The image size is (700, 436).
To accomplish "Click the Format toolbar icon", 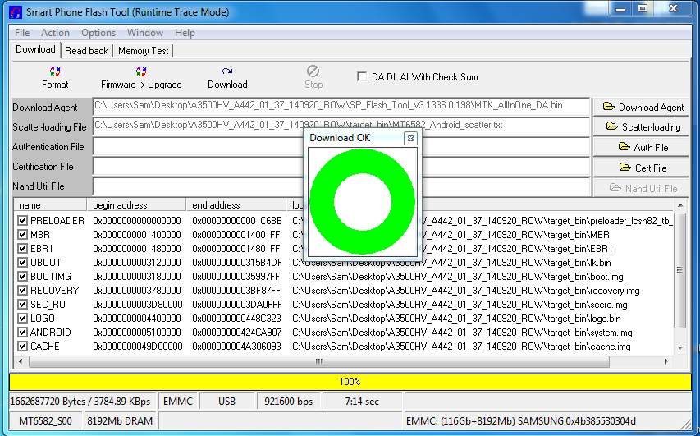I will click(x=55, y=72).
